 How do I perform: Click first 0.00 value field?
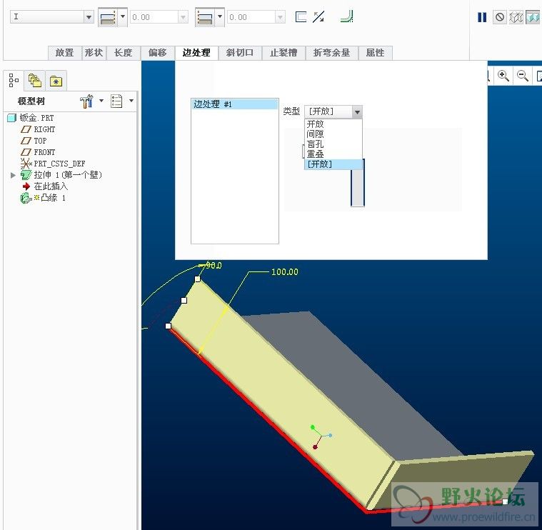click(x=154, y=17)
